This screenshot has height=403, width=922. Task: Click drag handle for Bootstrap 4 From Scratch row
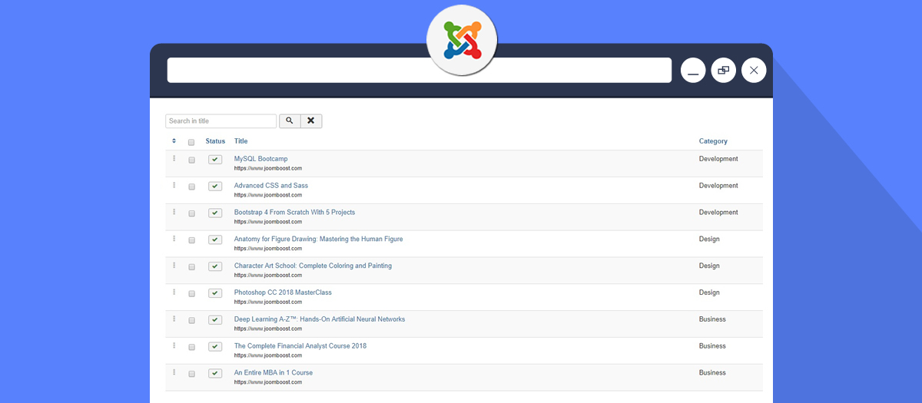click(x=174, y=212)
